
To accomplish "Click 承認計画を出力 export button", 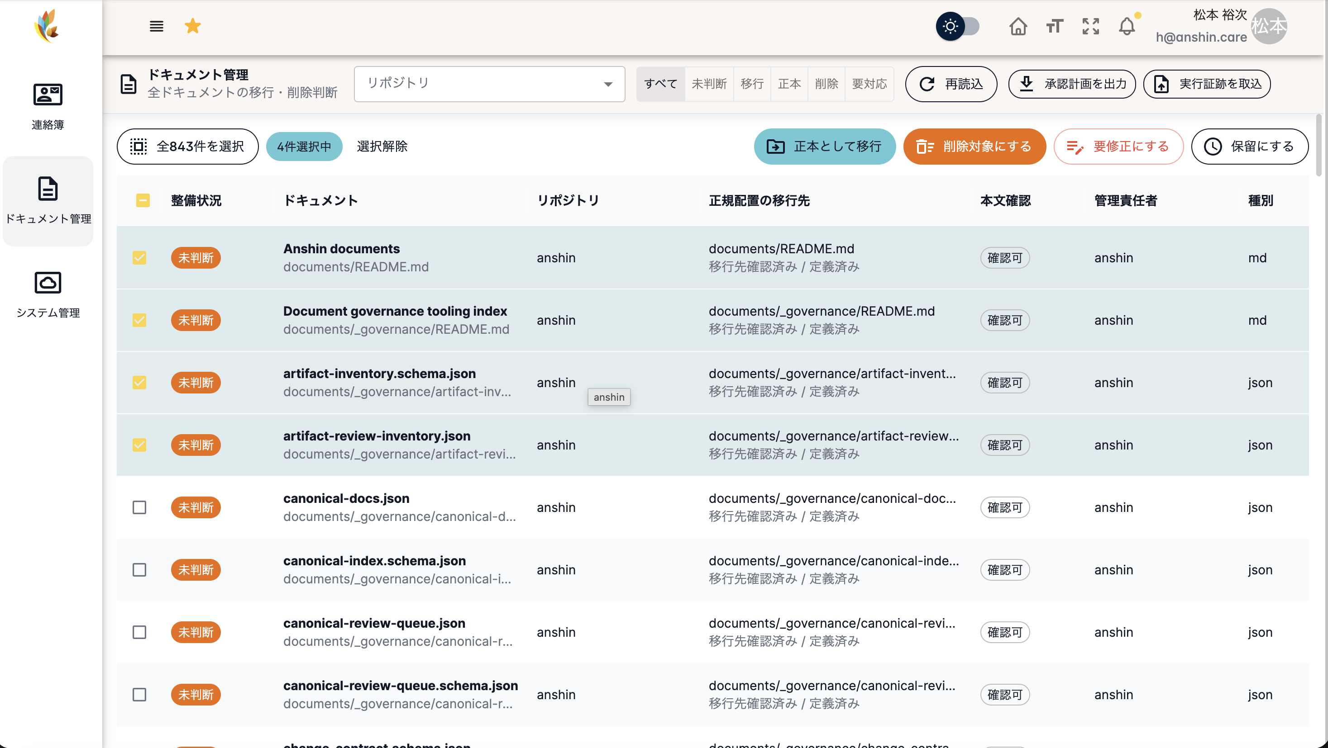I will (1071, 84).
